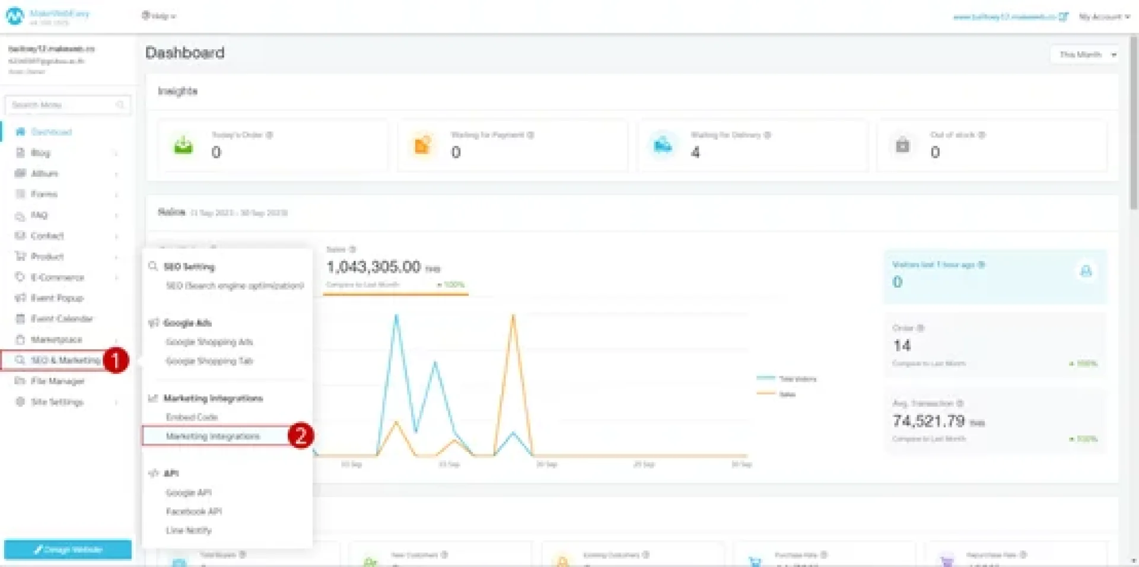Open the This Month period dropdown

pyautogui.click(x=1084, y=55)
